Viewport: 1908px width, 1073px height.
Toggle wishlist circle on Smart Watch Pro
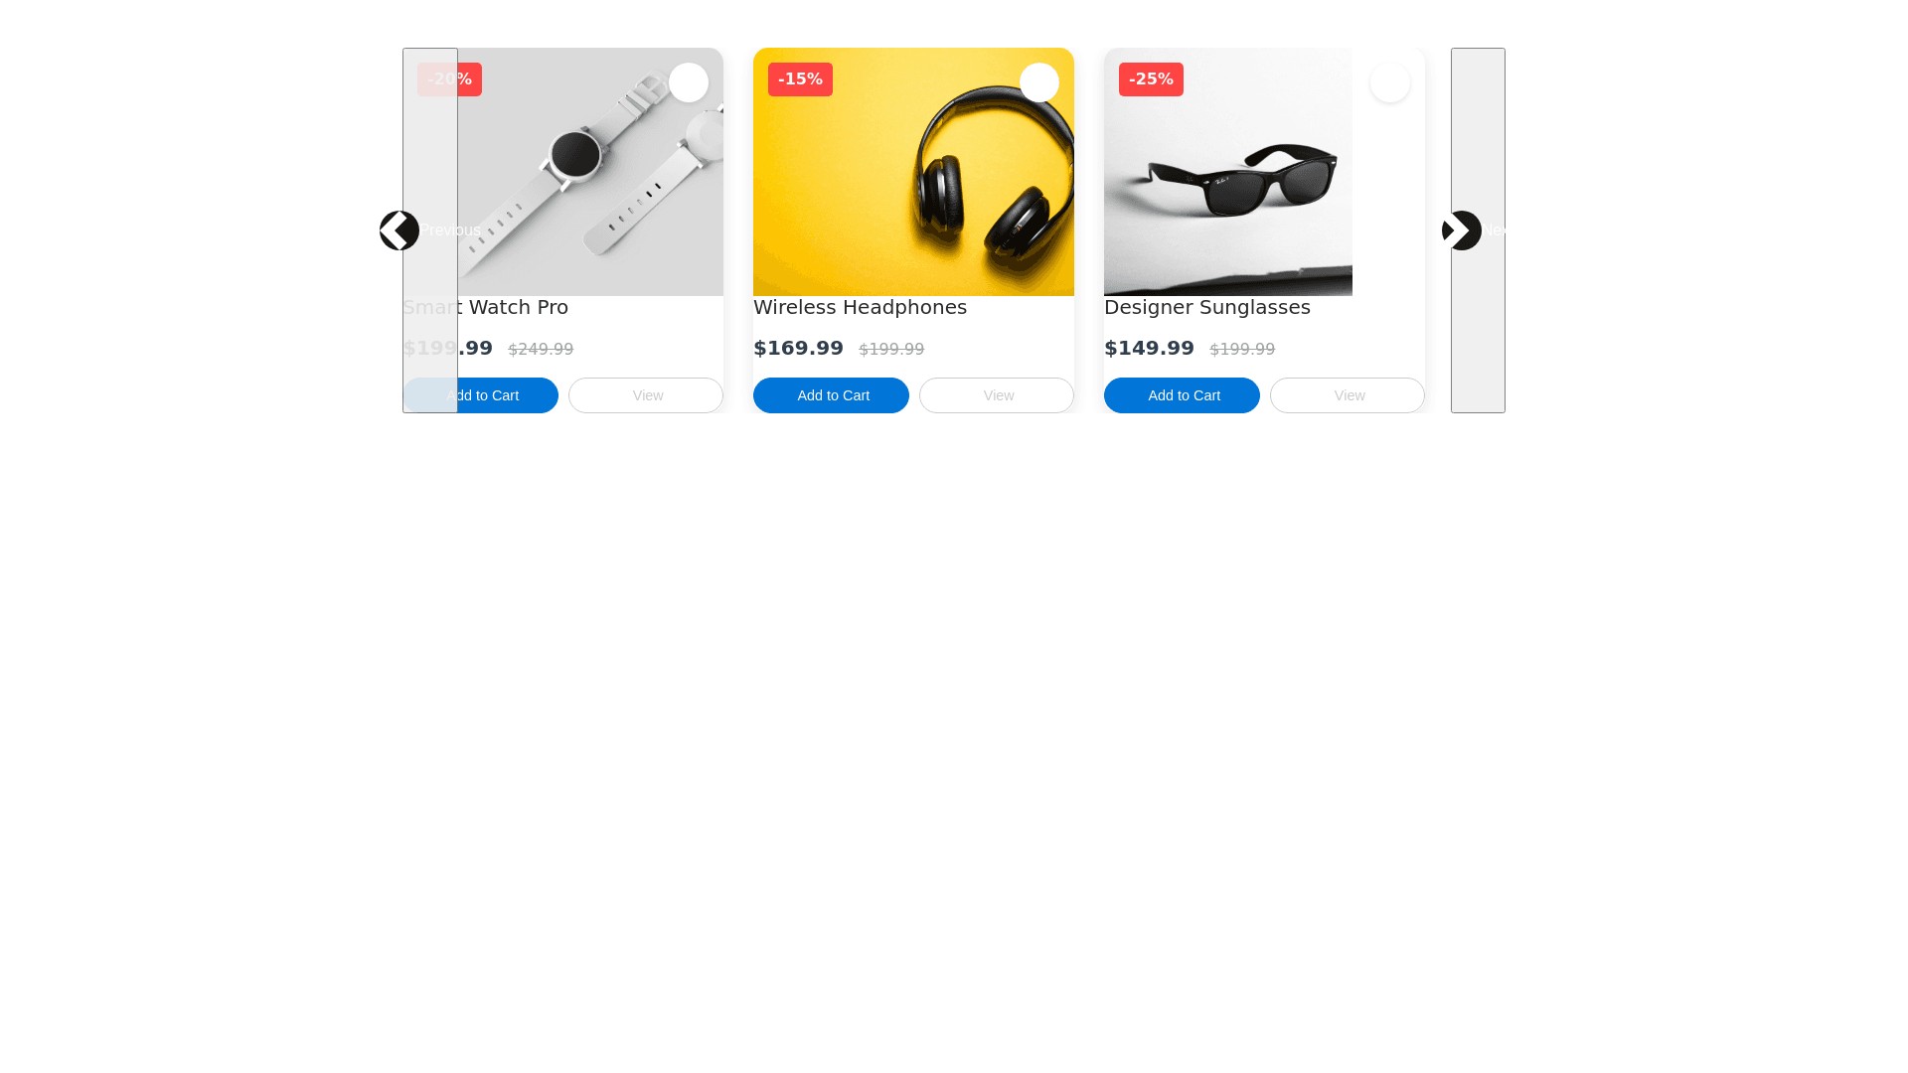coord(689,82)
